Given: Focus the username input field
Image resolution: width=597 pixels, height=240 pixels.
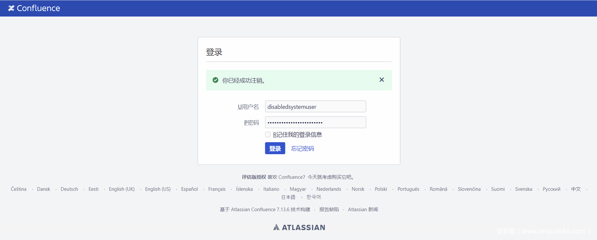Looking at the screenshot, I should tap(315, 107).
